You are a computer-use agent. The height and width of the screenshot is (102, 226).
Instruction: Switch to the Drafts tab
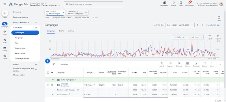click(62, 31)
